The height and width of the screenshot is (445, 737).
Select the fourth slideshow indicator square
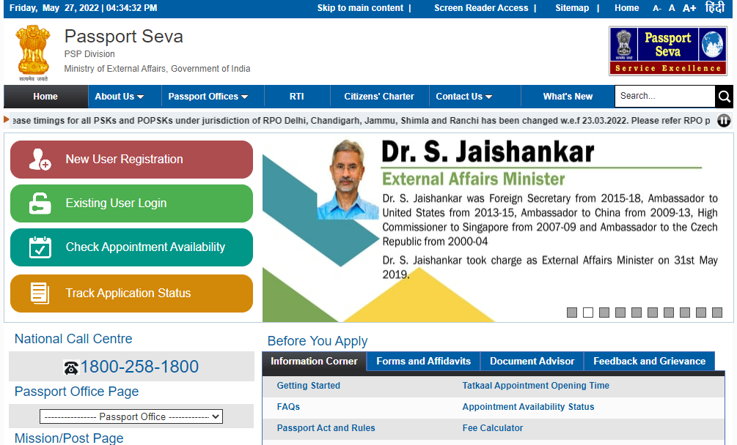click(620, 313)
